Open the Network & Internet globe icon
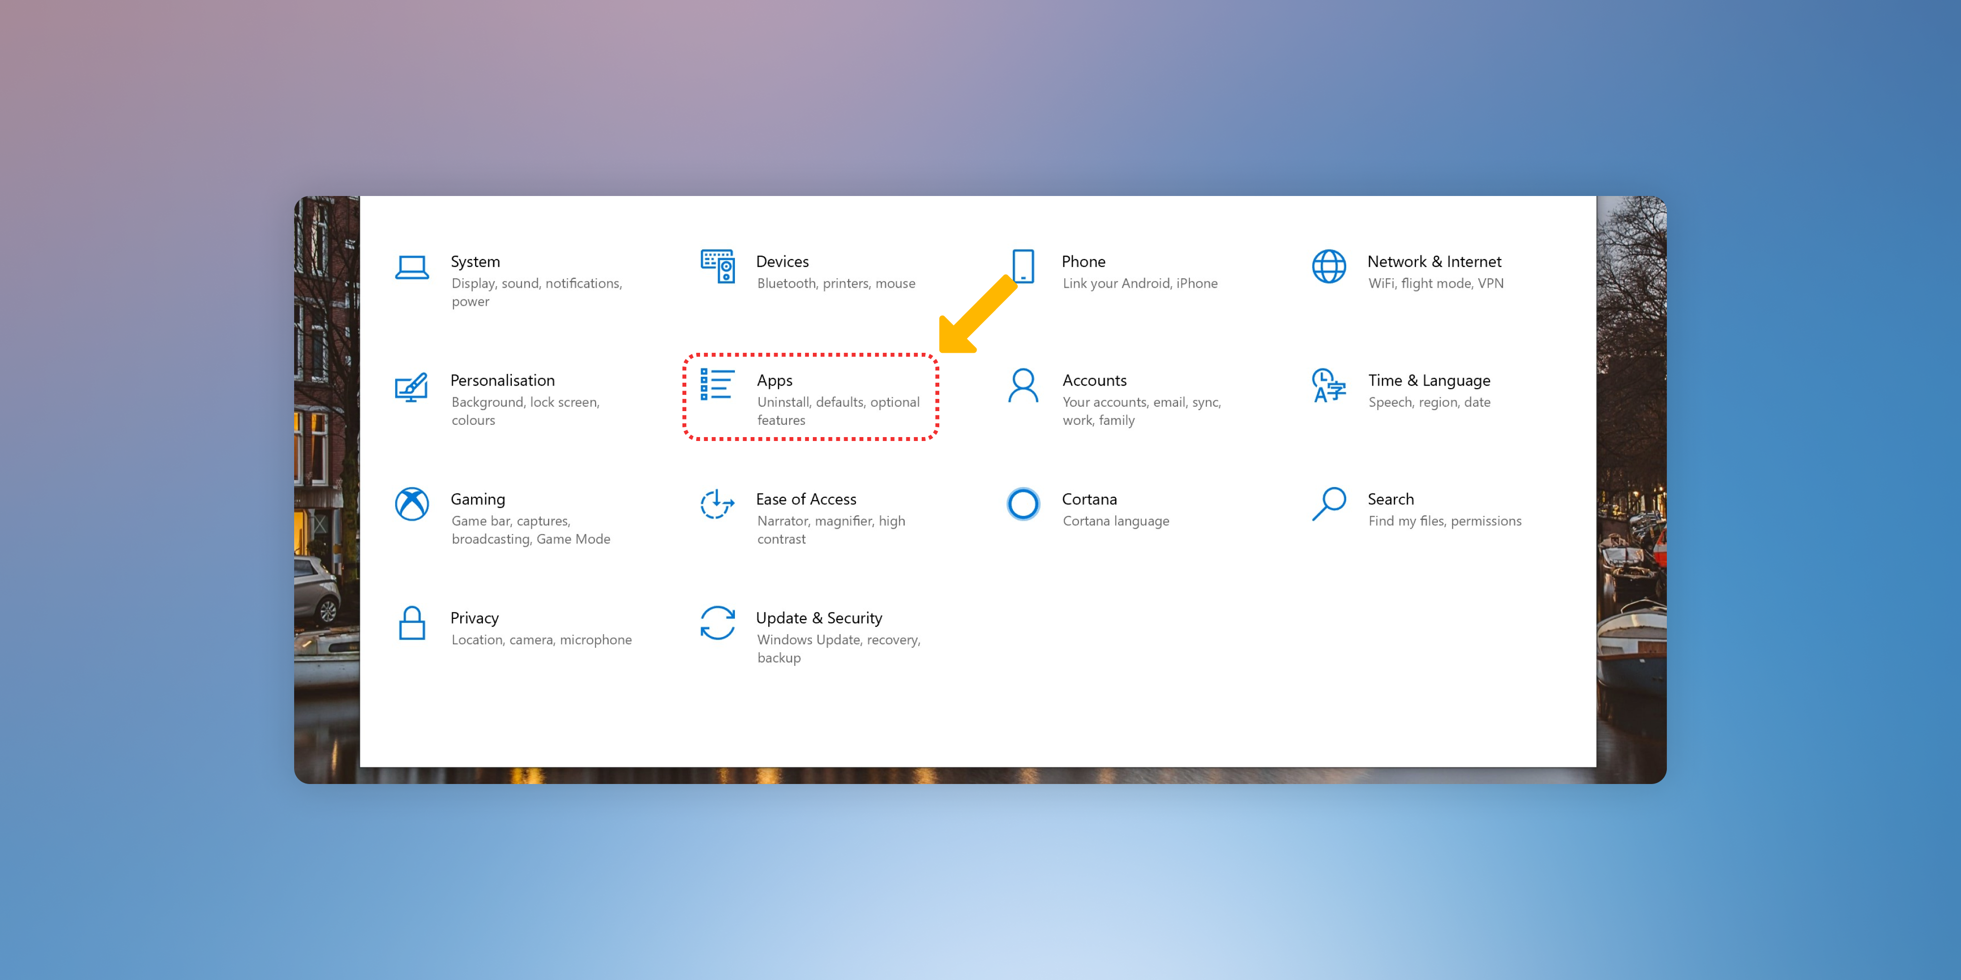Viewport: 1961px width, 980px height. pos(1329,266)
